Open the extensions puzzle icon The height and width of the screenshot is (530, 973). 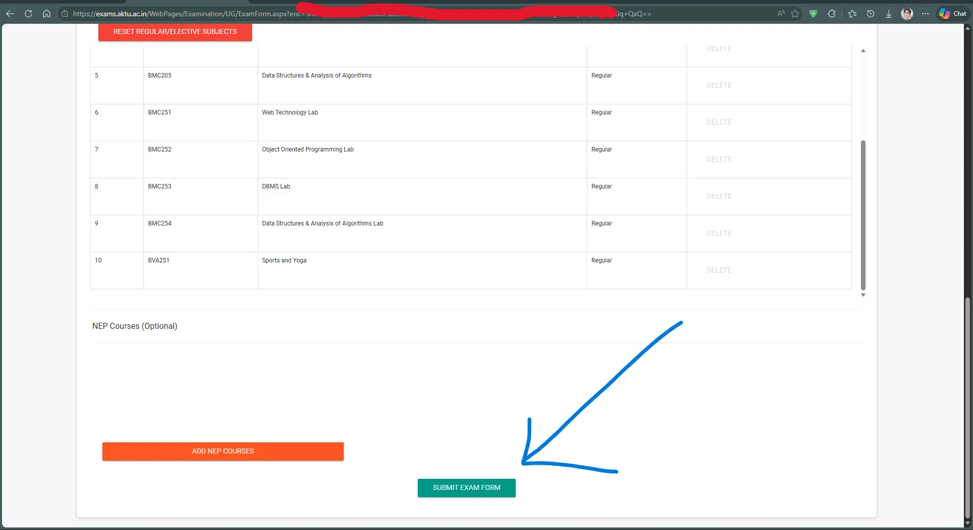(x=832, y=14)
